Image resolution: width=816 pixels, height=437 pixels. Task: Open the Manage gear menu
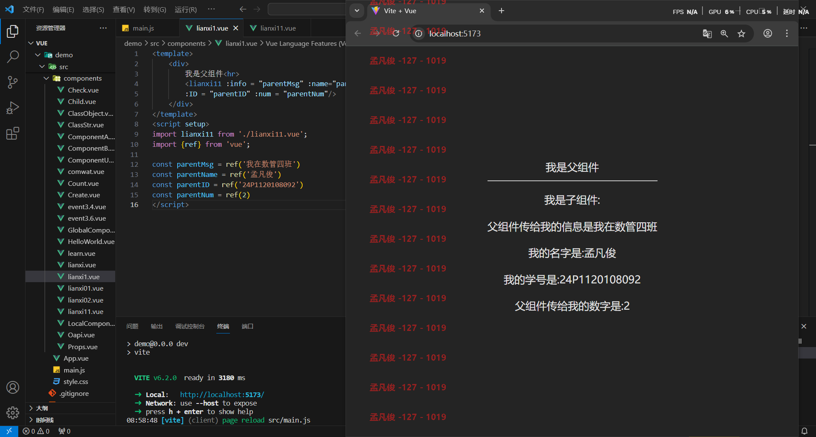13,412
